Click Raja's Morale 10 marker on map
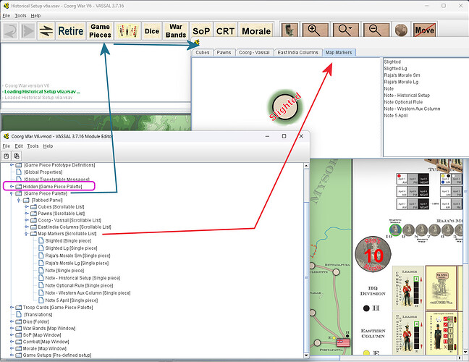Screen dimensions: 469x362 [373, 254]
